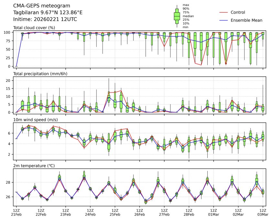Select the "Ensemble Mean" legend label
Screen dimensions: 272x220
click(246, 20)
